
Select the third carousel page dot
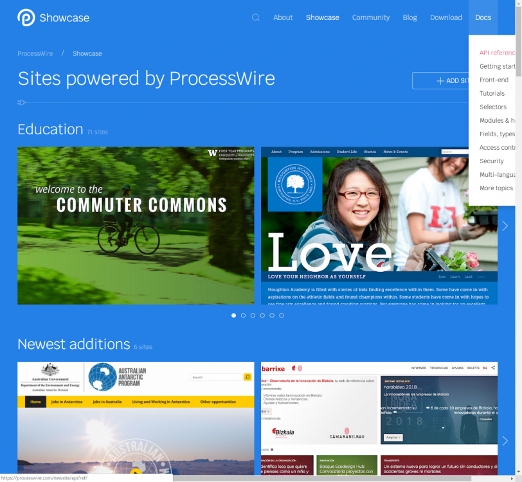[253, 316]
